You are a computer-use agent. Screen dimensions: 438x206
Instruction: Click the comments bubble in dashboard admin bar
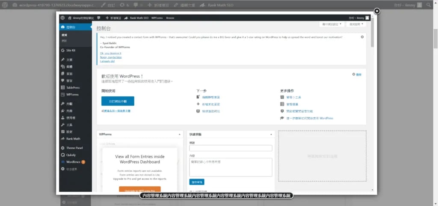[x=99, y=18]
